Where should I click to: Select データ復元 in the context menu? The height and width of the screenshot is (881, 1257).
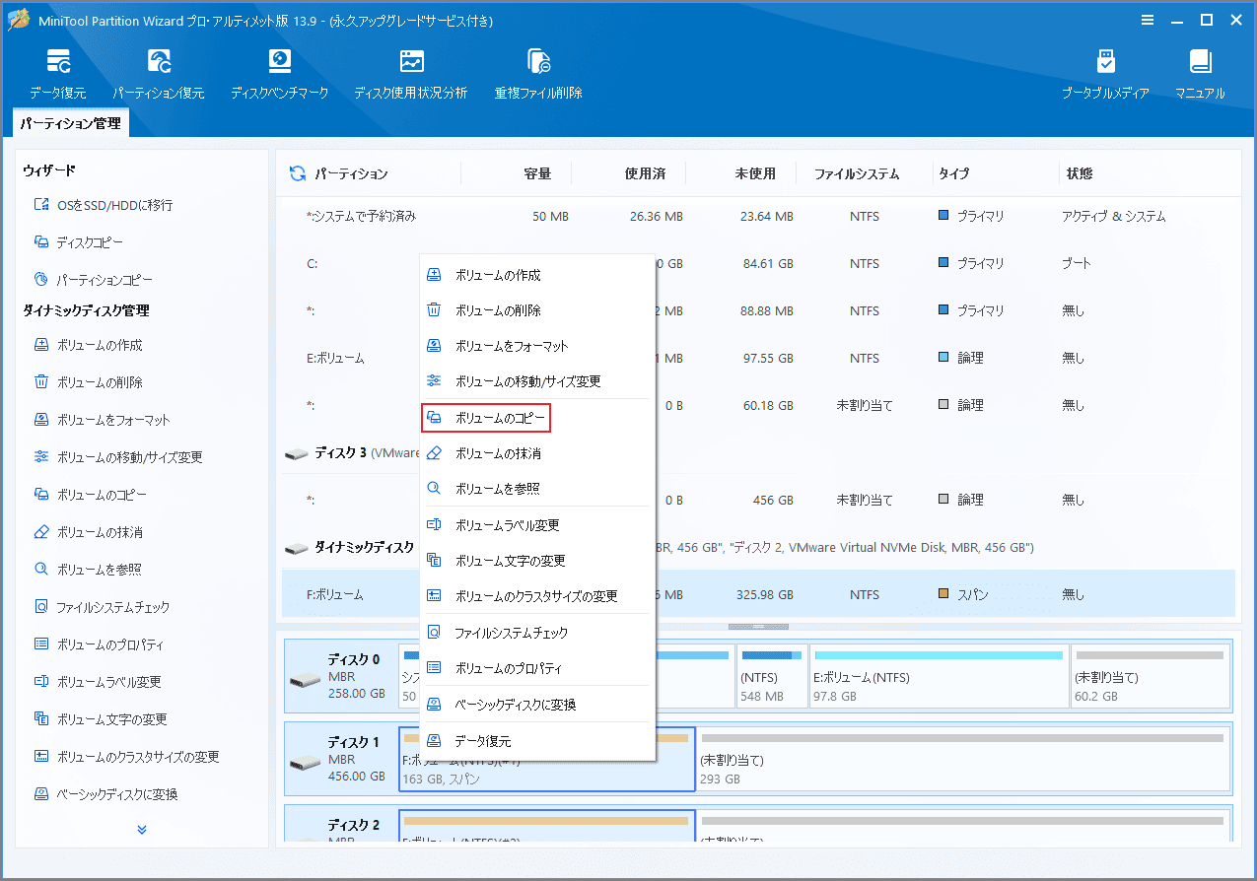pyautogui.click(x=537, y=741)
